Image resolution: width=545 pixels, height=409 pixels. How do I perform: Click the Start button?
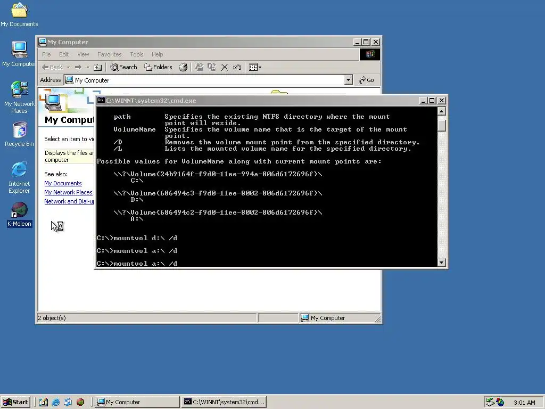(x=15, y=402)
